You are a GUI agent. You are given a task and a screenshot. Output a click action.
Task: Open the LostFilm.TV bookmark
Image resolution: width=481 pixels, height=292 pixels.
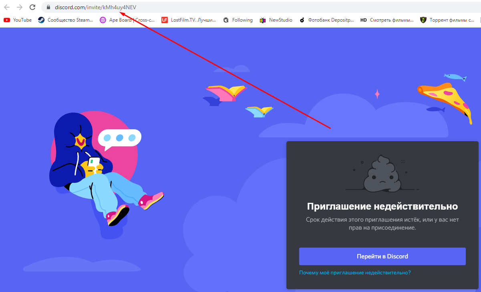[189, 20]
